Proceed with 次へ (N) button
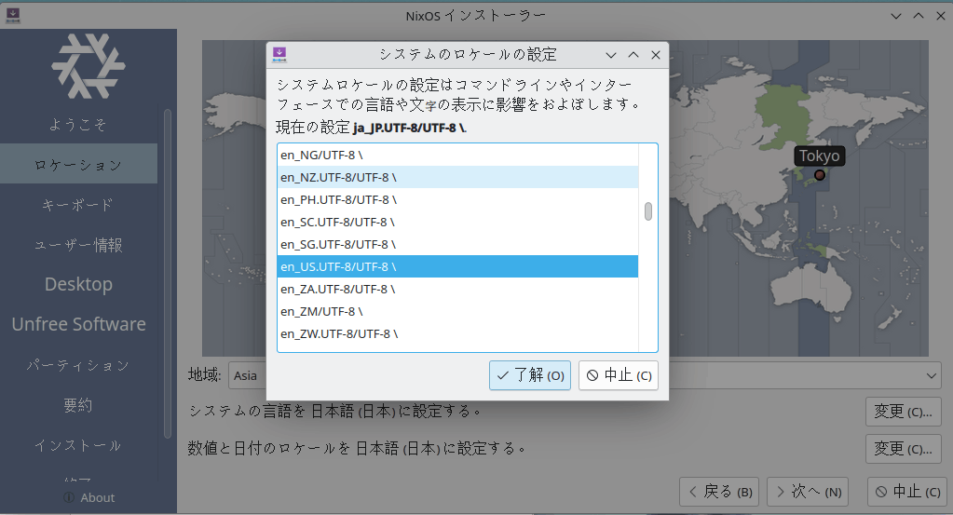The width and height of the screenshot is (953, 515). [809, 492]
